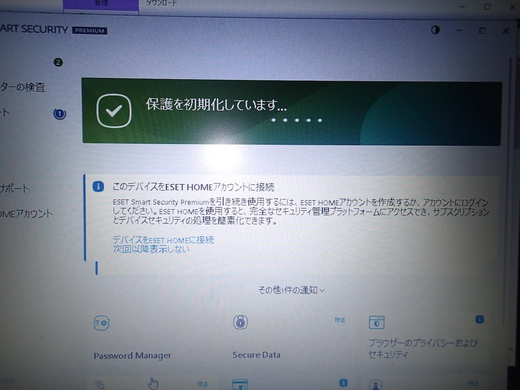Open the Password Manager tile label
Viewport: 520px width, 390px height.
(132, 356)
